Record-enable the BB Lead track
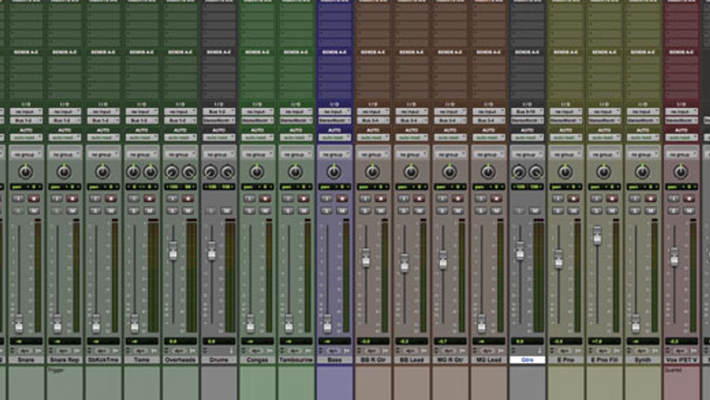This screenshot has height=400, width=710. click(x=419, y=198)
